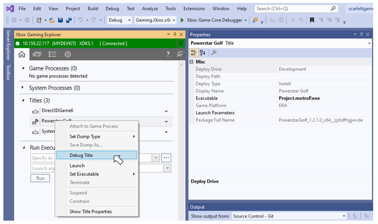Click the navigate backward toolbar icon
378x224 pixels.
(x=14, y=20)
